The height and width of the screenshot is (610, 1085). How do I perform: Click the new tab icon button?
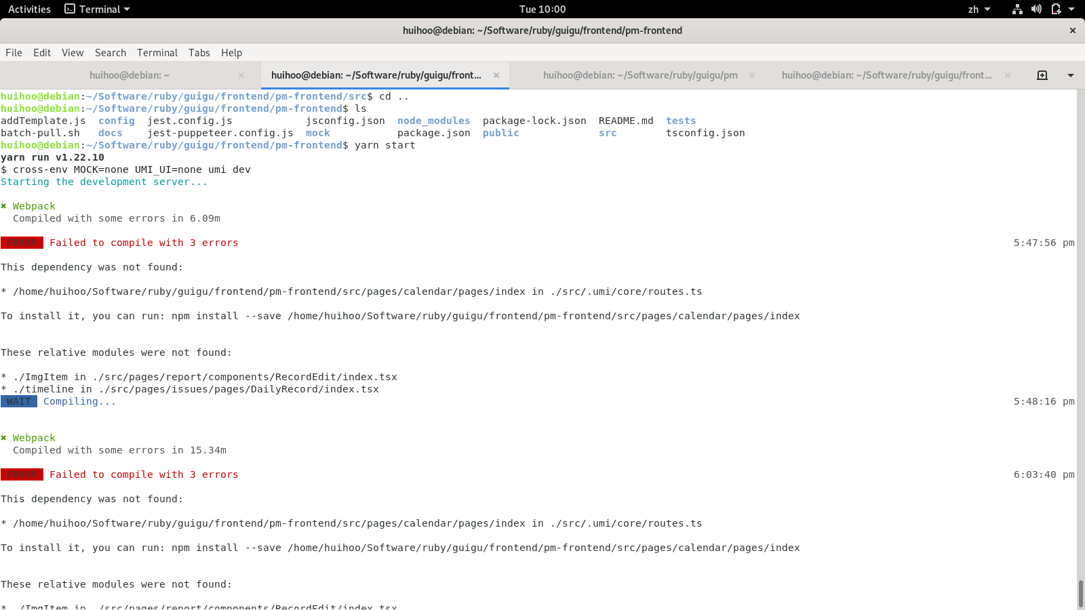coord(1042,75)
